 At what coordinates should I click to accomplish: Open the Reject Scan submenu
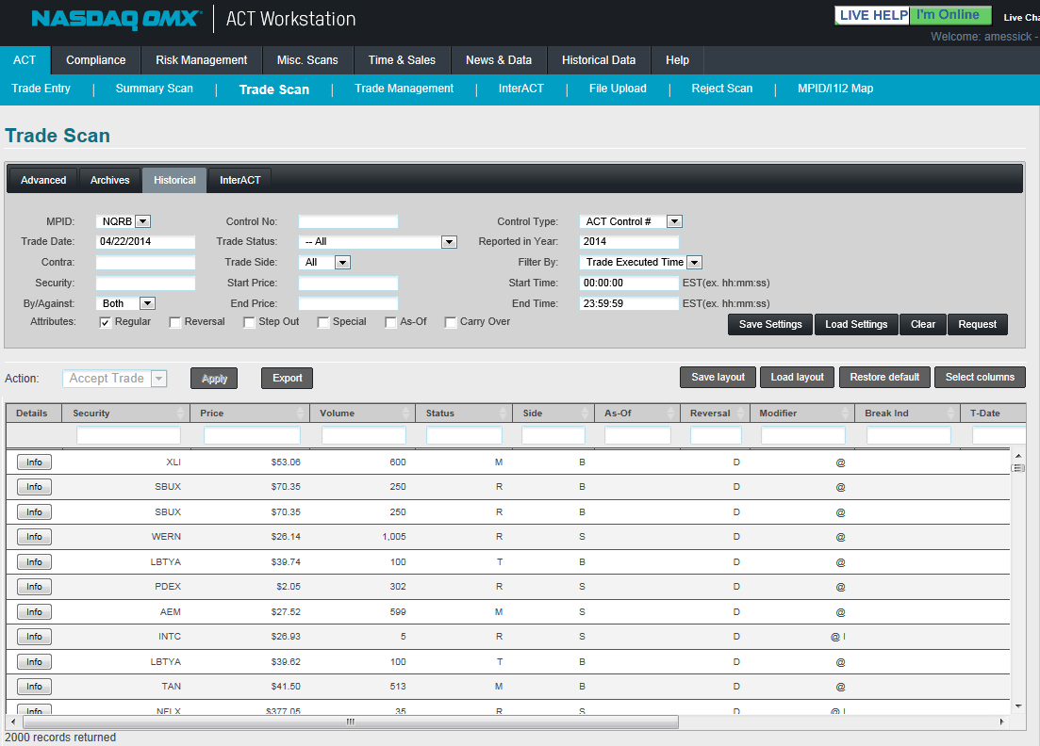722,89
